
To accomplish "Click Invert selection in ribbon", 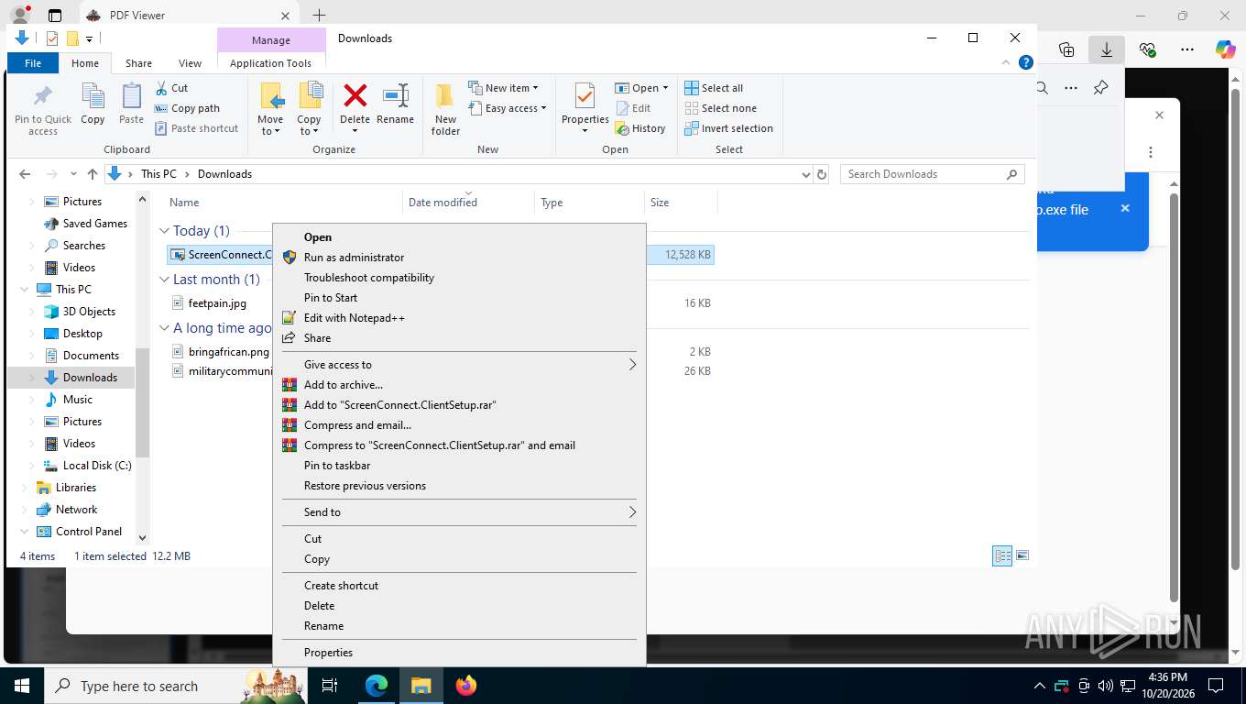I will [x=729, y=128].
